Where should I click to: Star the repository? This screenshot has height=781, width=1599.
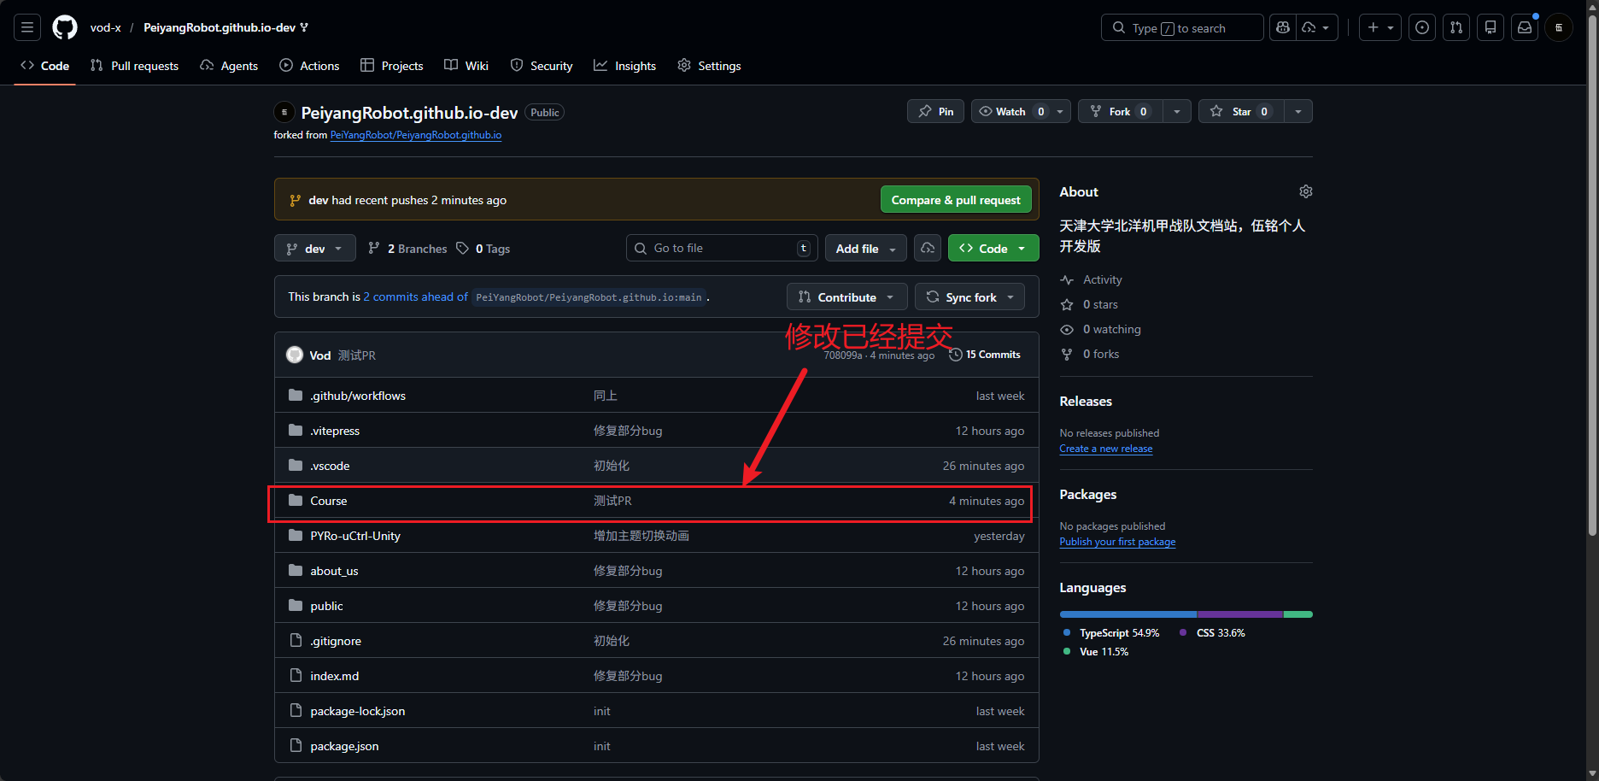1241,111
